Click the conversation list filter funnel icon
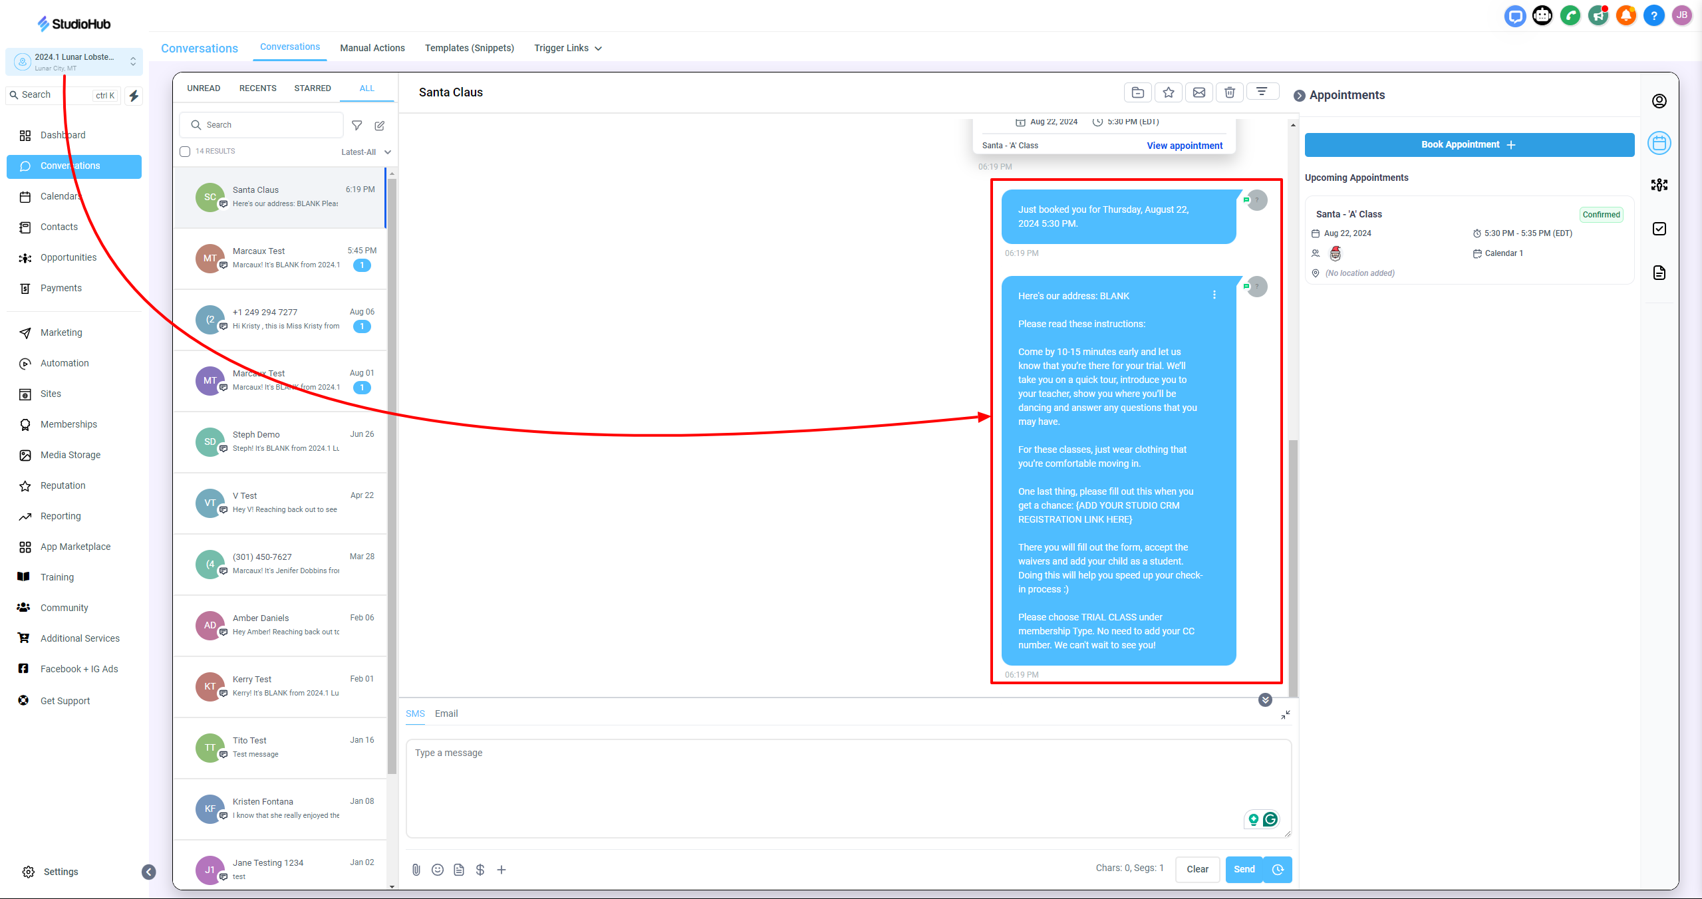This screenshot has width=1702, height=899. tap(357, 125)
